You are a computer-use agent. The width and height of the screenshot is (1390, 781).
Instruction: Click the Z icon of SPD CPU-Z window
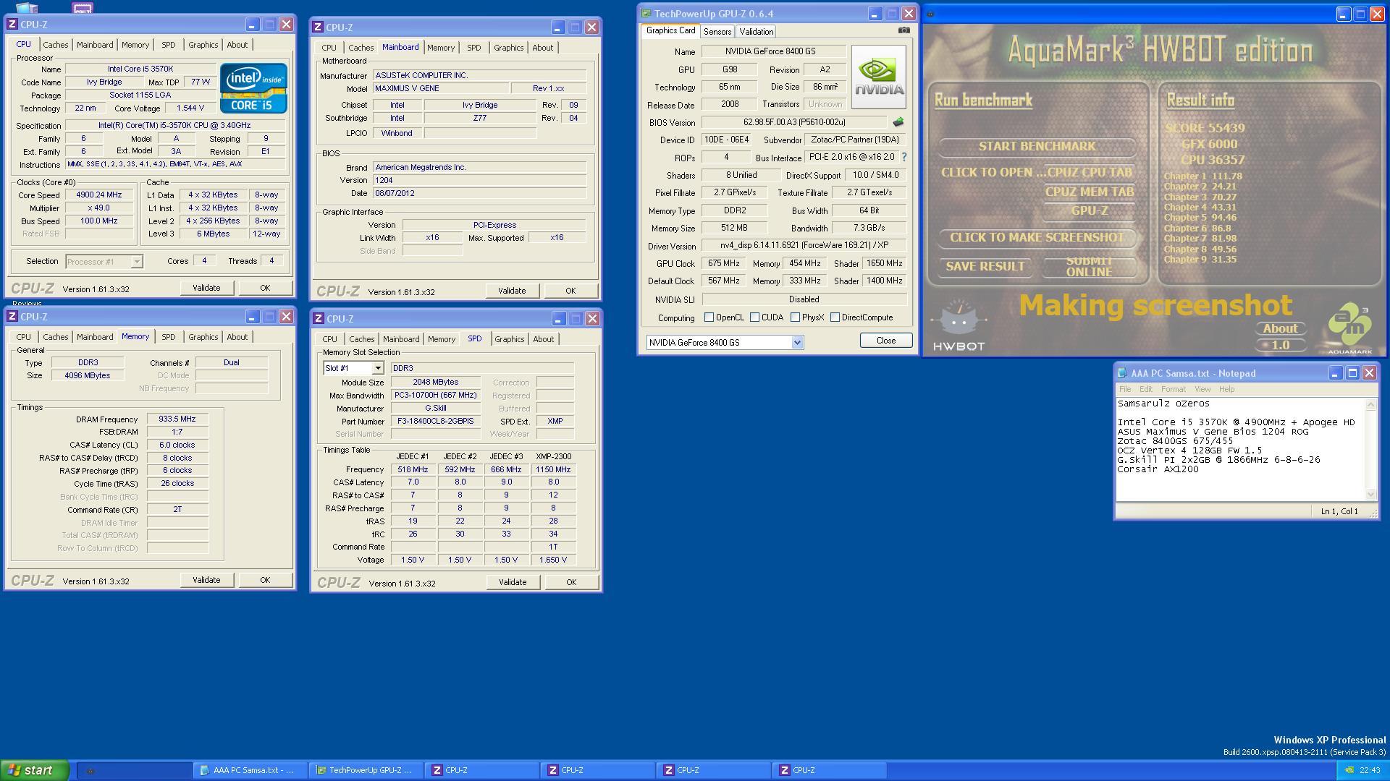click(317, 319)
